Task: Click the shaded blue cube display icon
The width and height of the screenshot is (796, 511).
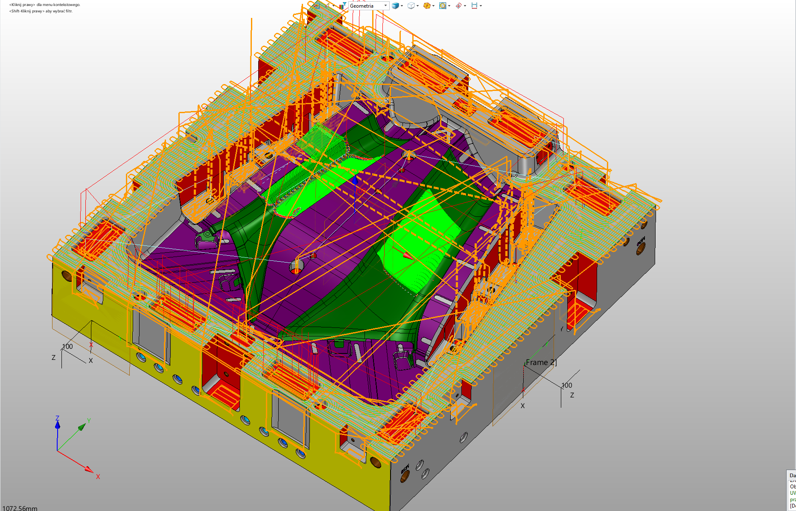Action: (395, 6)
